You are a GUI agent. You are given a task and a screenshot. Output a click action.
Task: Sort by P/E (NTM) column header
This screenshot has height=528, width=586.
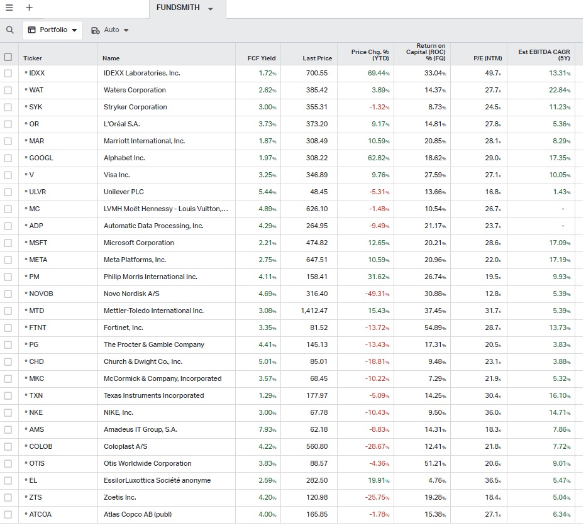[487, 58]
